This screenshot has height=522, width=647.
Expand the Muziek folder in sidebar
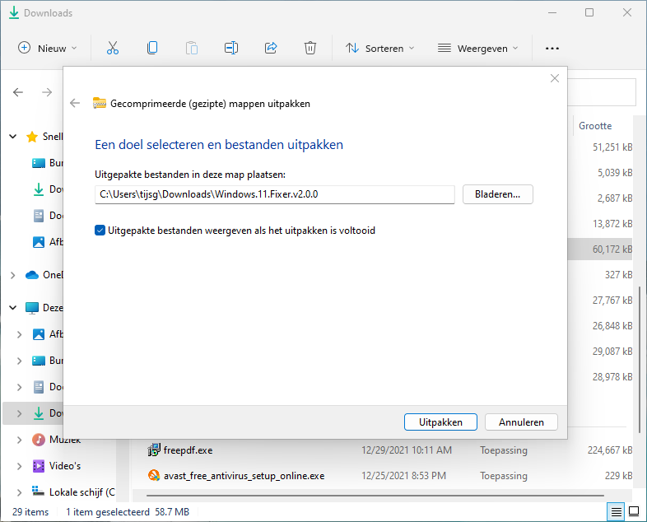(x=20, y=440)
